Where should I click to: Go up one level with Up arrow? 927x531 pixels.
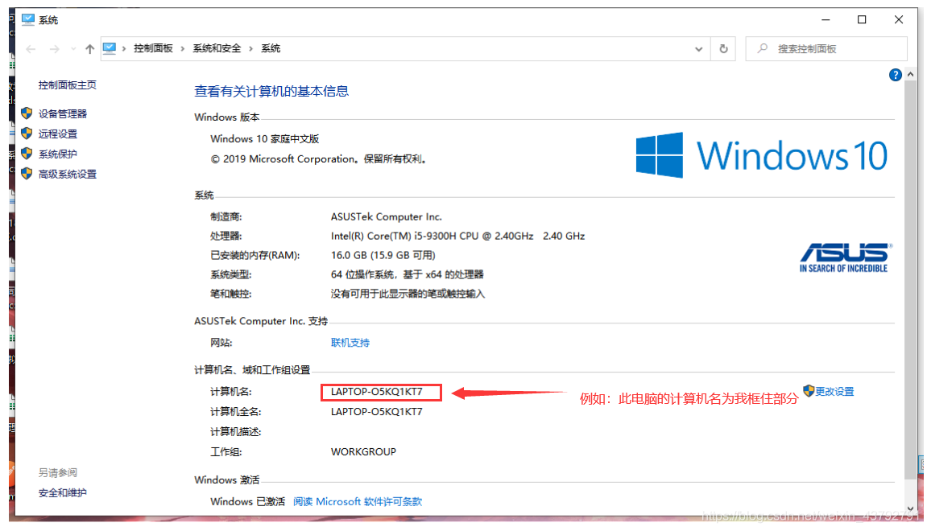89,49
